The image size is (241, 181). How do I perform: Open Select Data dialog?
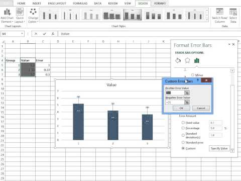point(233,16)
